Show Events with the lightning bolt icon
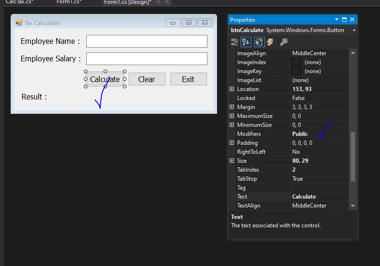Screen dimensions: 380x266 [270, 42]
